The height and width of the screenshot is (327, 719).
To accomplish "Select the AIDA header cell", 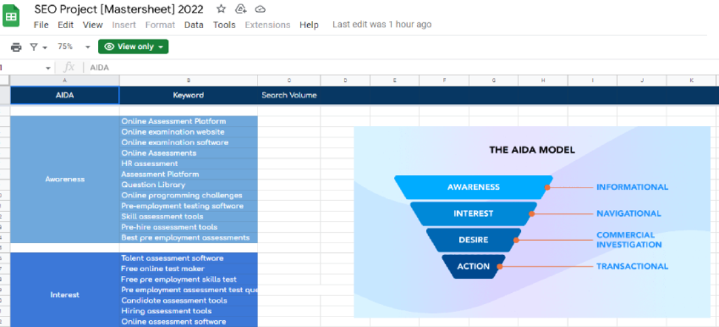I will tap(65, 95).
